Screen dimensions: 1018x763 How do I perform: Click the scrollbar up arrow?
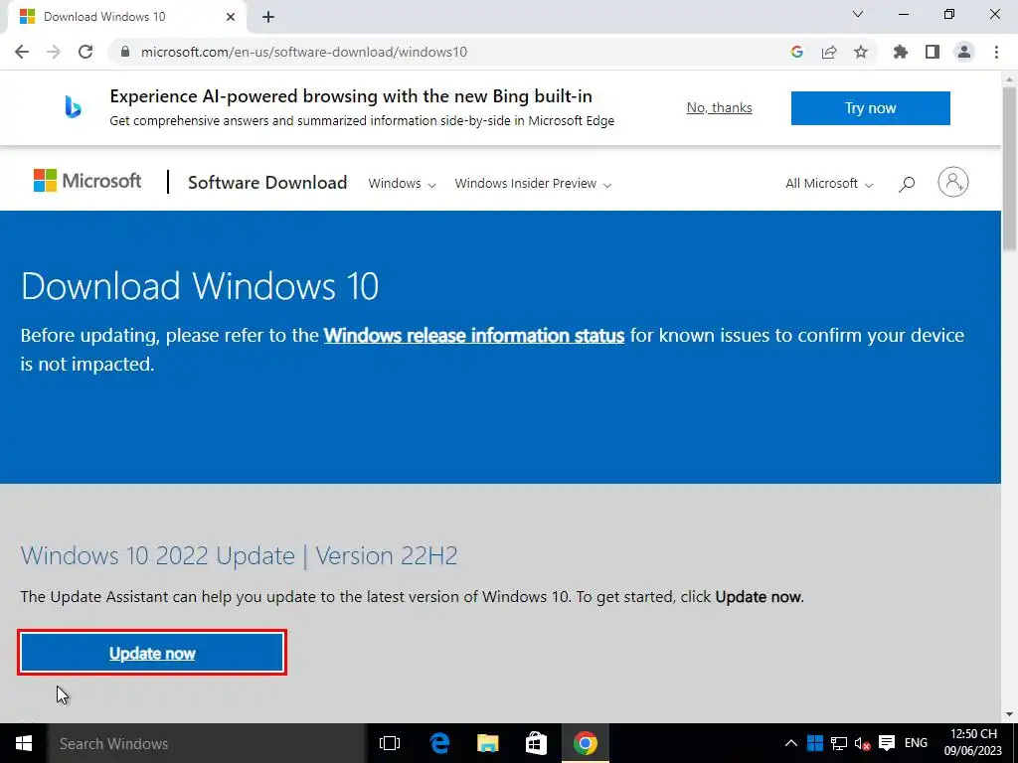tap(1010, 77)
